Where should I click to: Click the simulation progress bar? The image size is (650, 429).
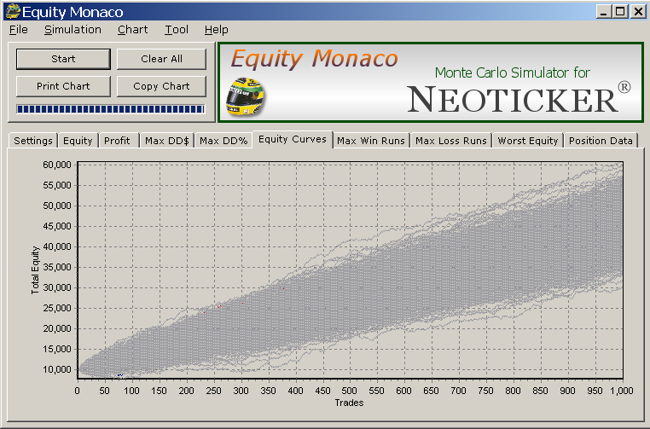111,109
